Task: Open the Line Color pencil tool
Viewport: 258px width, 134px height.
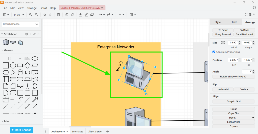Action: [86, 15]
